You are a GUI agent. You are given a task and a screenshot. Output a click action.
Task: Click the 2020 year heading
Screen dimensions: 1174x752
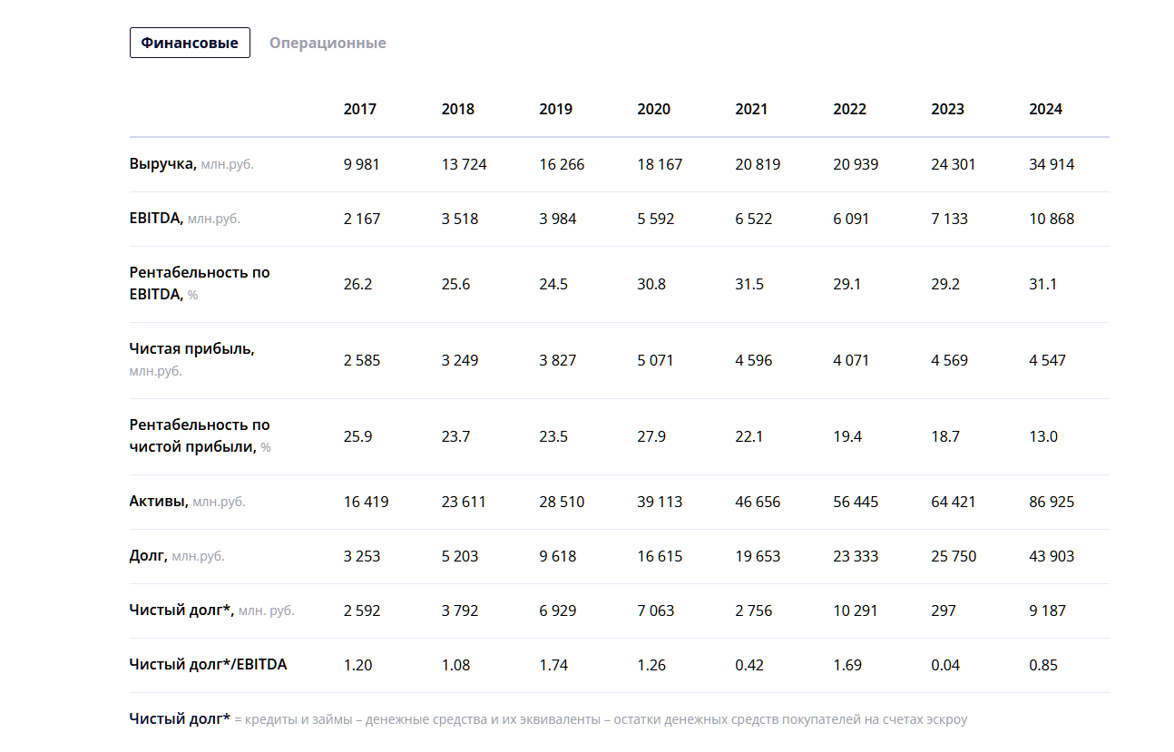click(653, 109)
